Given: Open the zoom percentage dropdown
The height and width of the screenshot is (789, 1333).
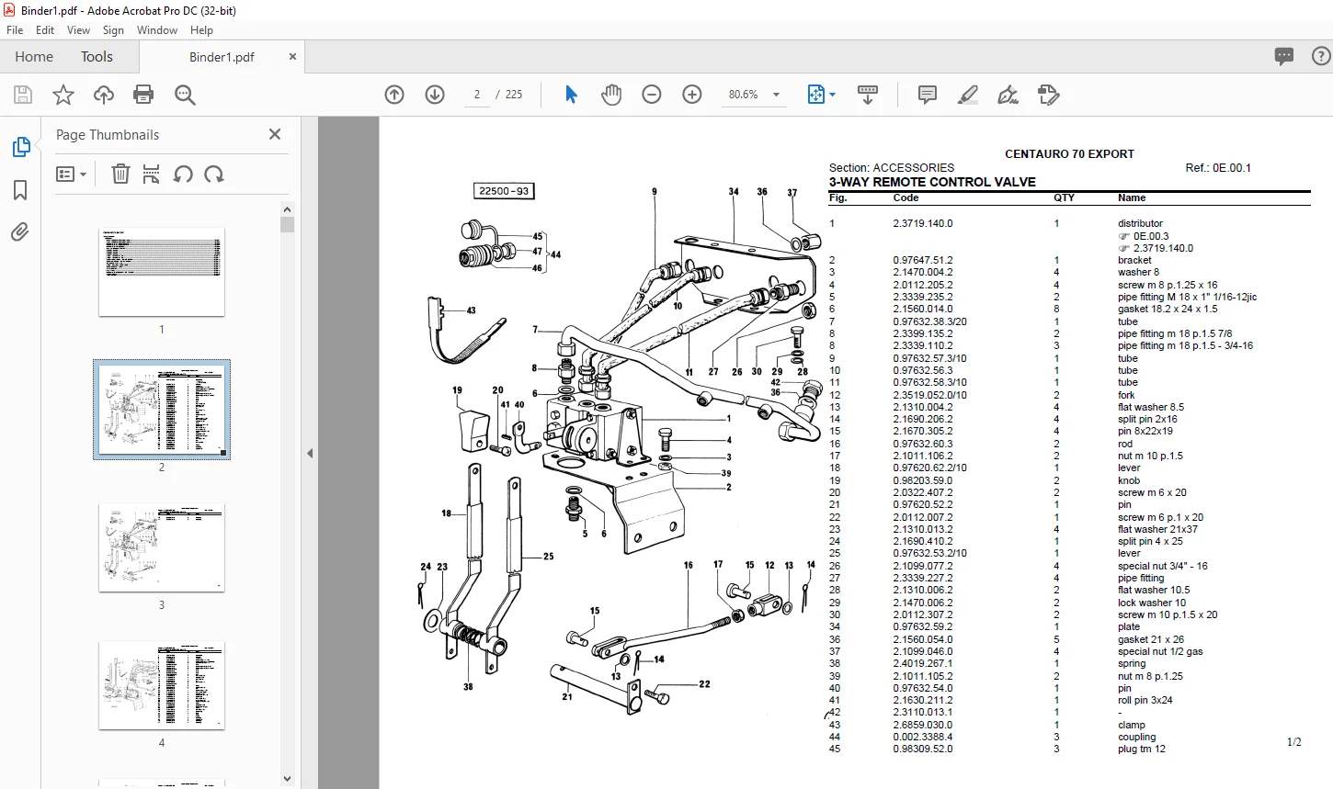Looking at the screenshot, I should (x=776, y=95).
